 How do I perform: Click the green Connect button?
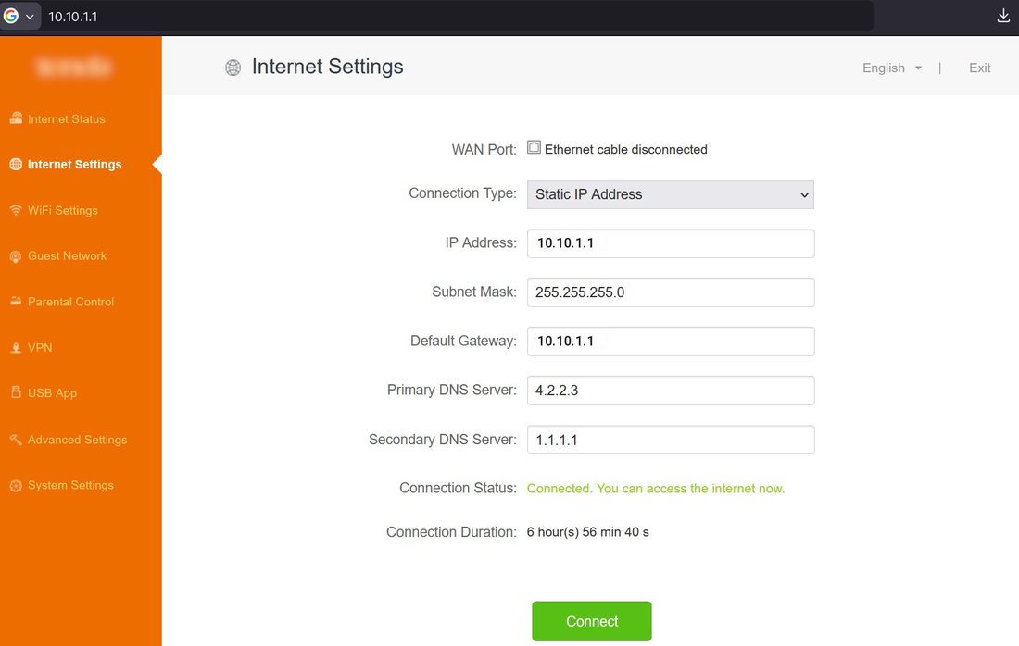tap(591, 621)
